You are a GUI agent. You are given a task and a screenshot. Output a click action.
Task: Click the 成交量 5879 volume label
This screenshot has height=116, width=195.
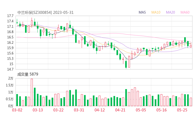click(x=28, y=74)
